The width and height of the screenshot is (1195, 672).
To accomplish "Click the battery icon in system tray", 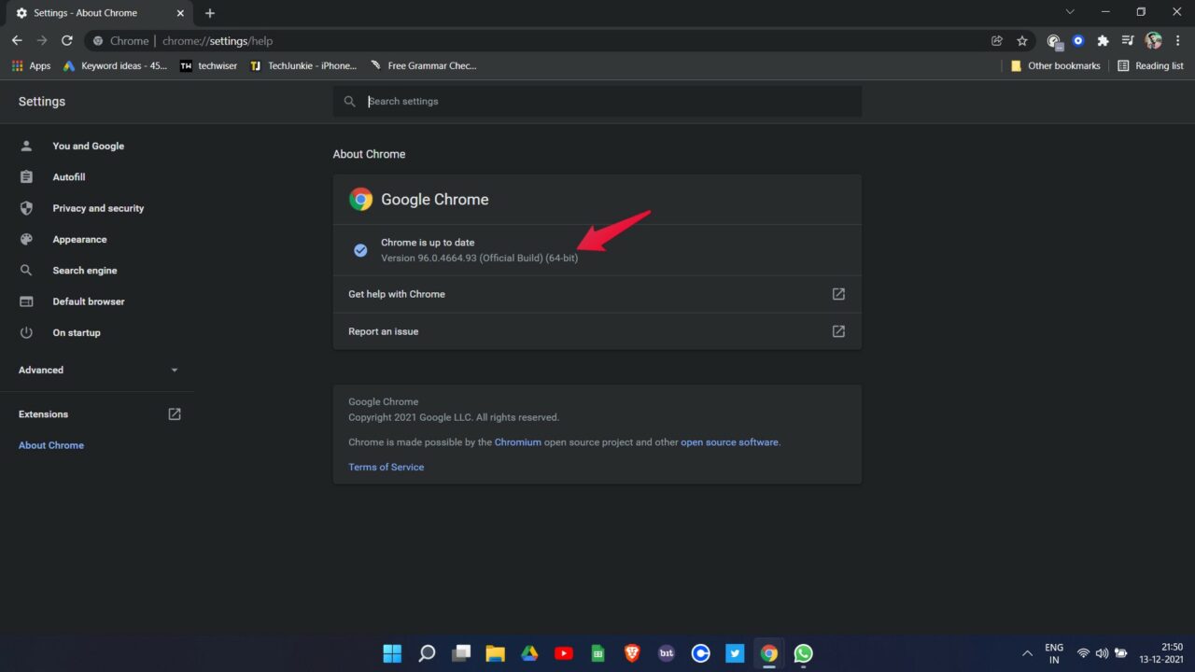I will click(1121, 653).
